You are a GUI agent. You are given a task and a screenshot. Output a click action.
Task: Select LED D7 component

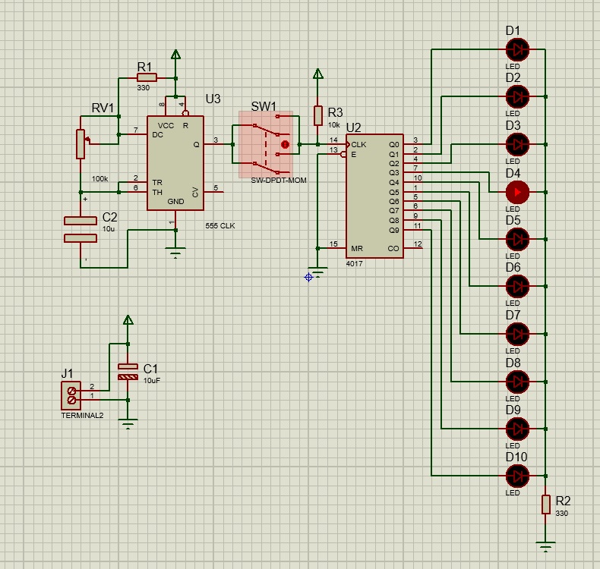(517, 334)
